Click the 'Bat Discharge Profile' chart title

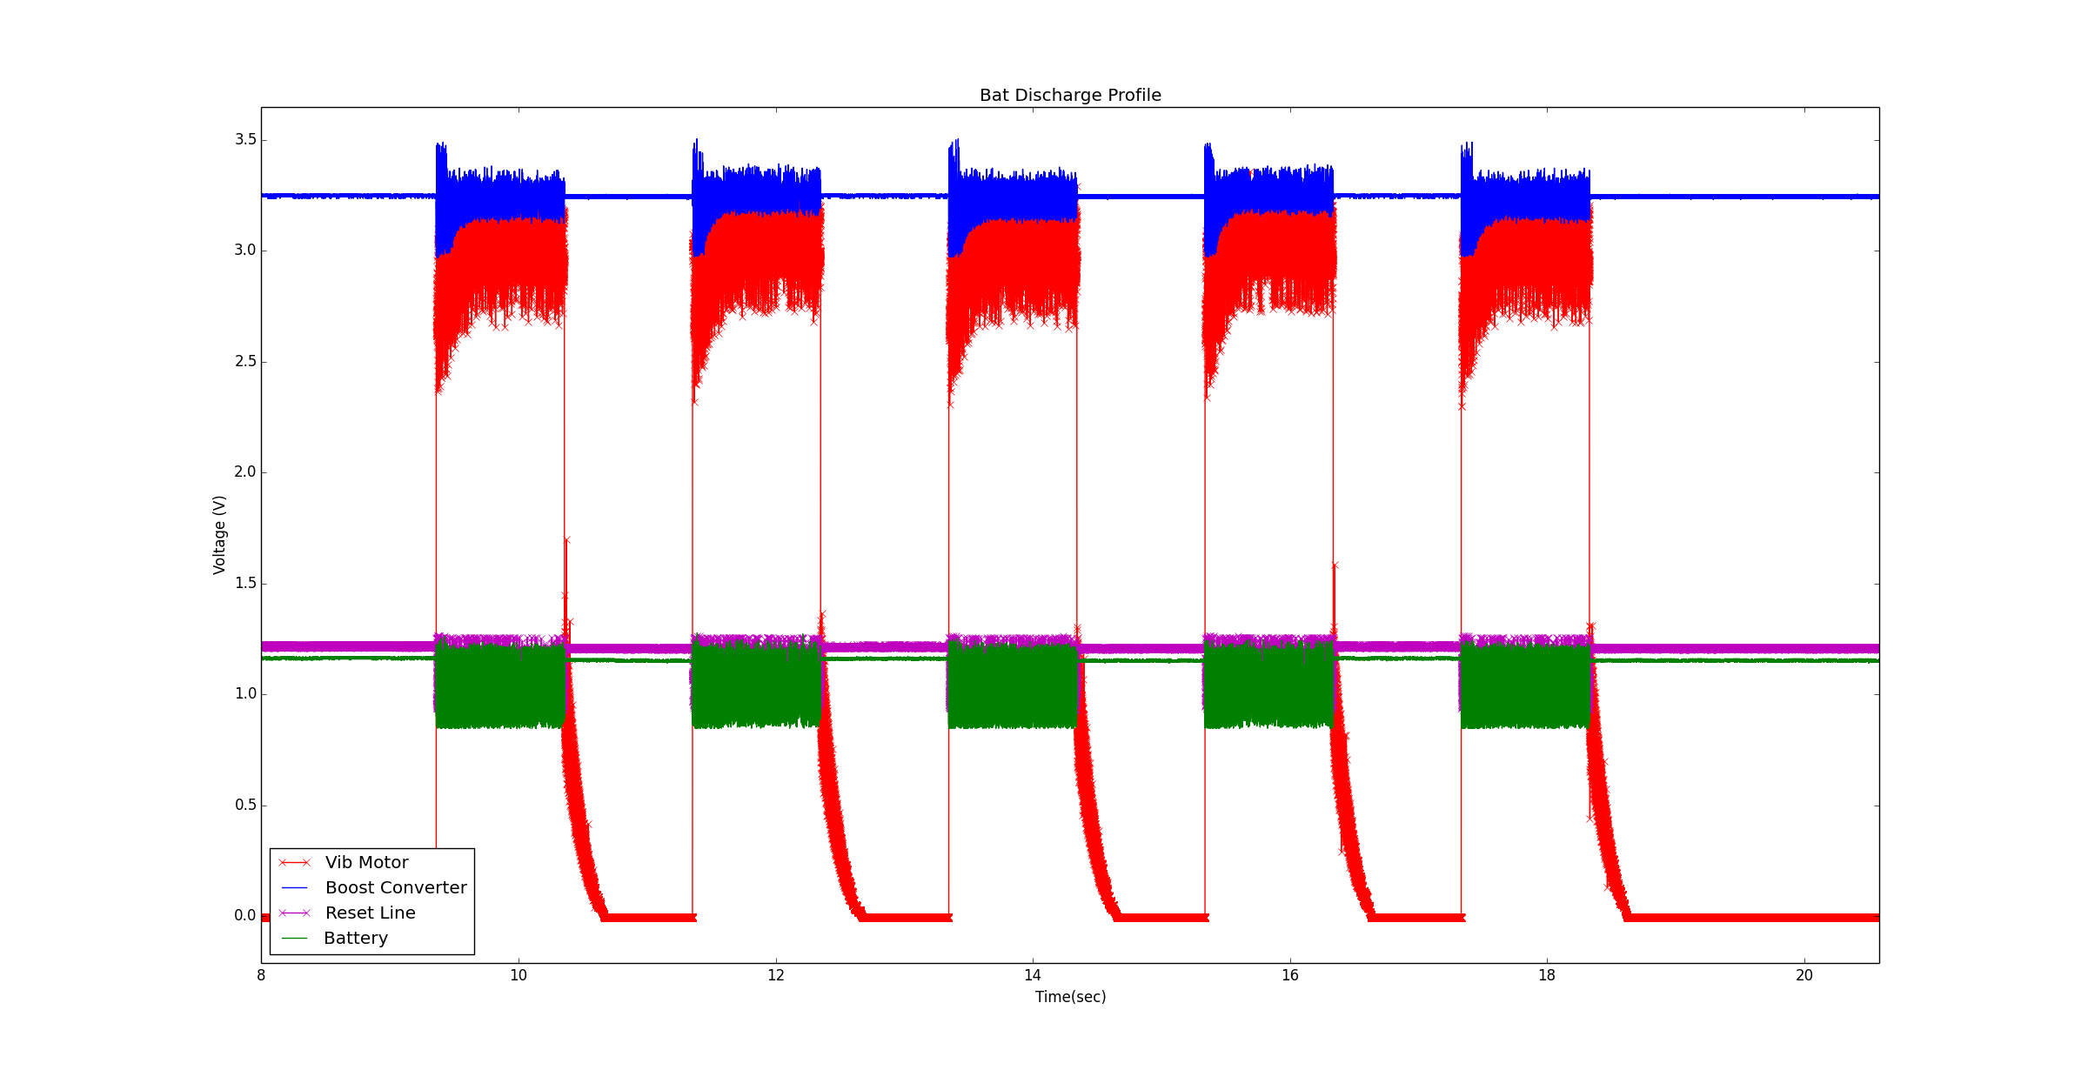[x=1070, y=96]
